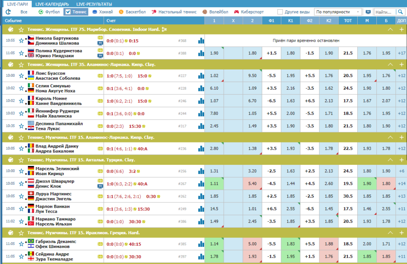Click the monitor icon next to sort dropdown
The image size is (407, 264).
coord(368,12)
